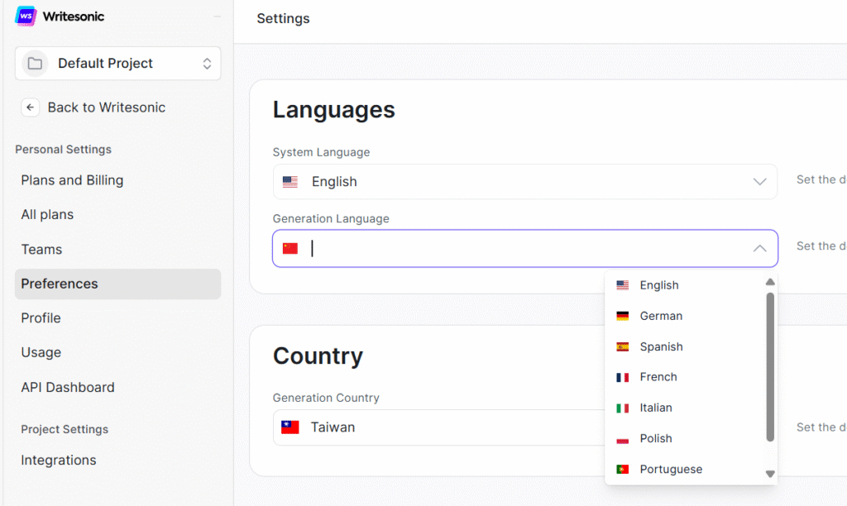
Task: Choose Polish from the language options
Action: coord(656,438)
